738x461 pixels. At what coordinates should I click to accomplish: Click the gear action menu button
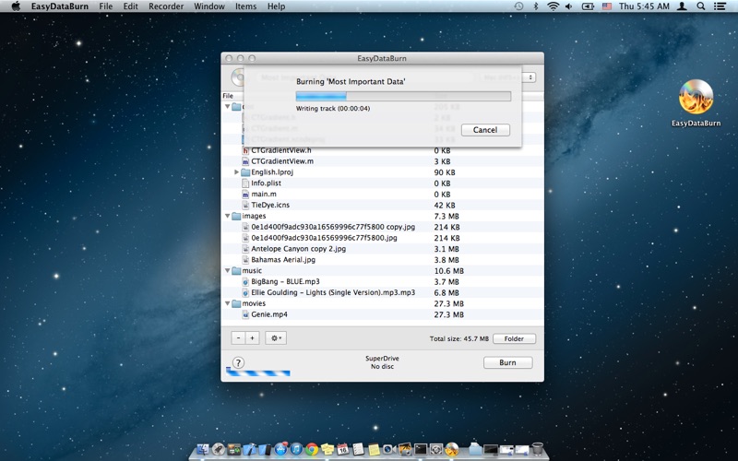click(x=276, y=337)
